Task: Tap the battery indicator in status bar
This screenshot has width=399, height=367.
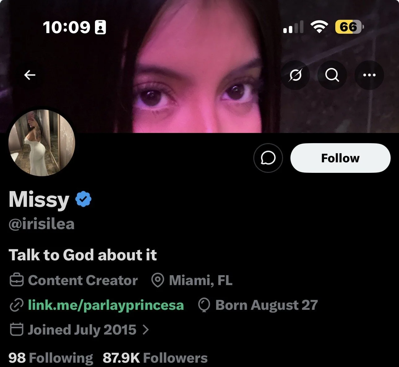Action: [x=350, y=27]
